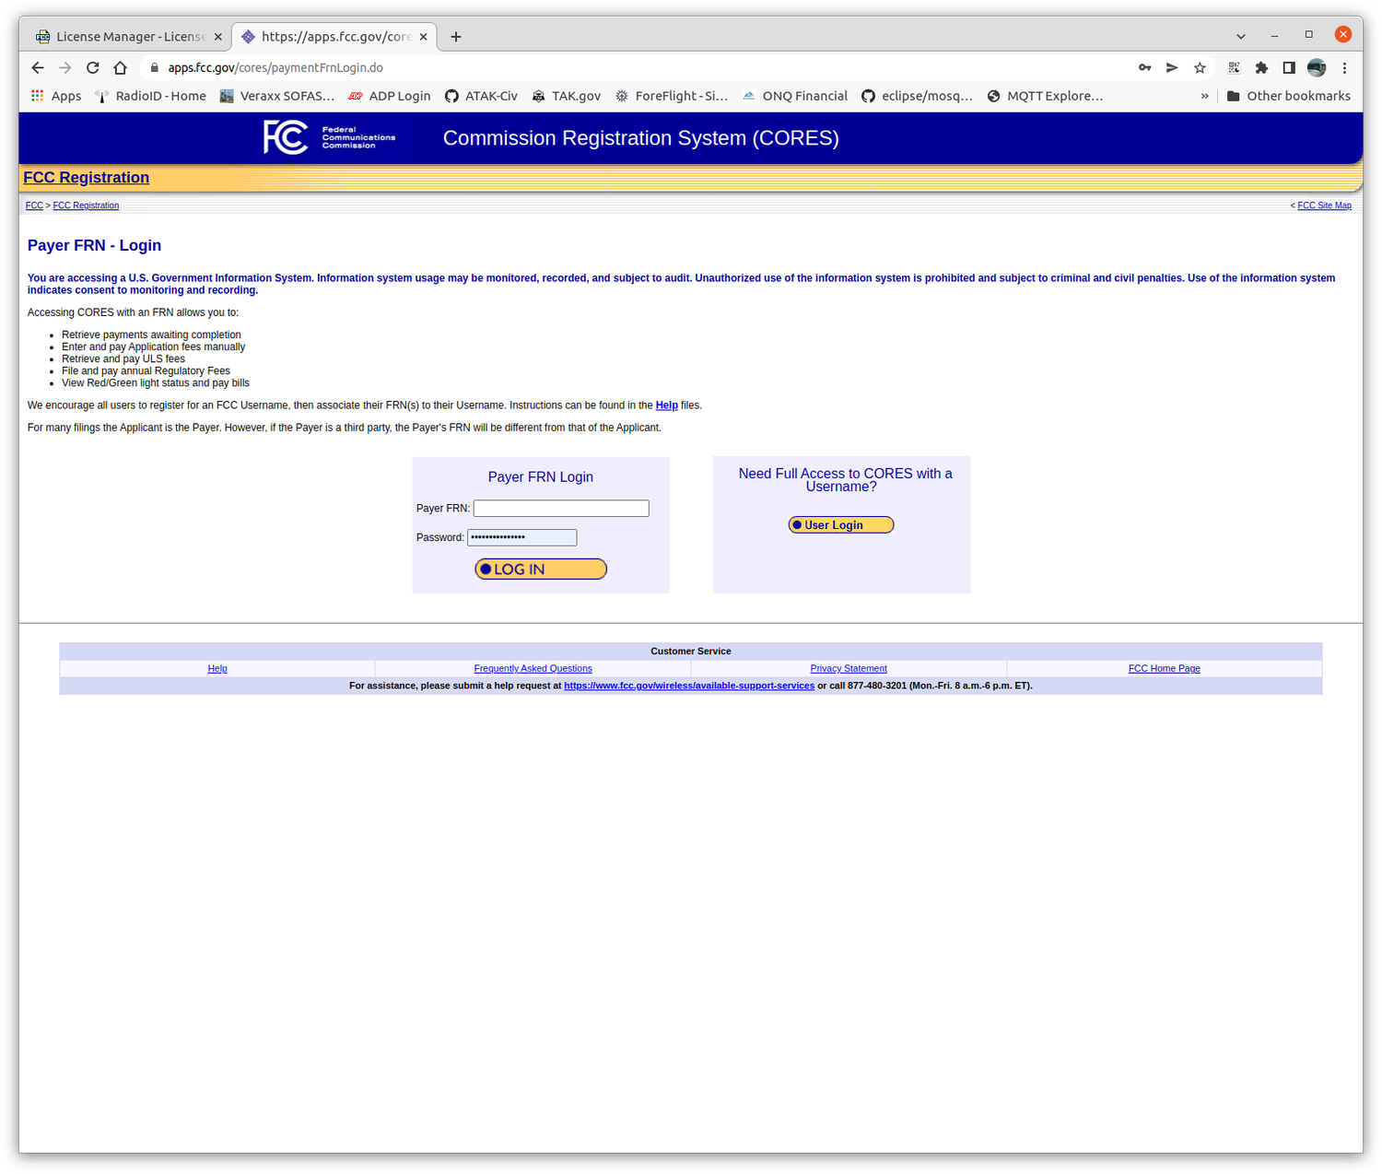Open the Other bookmarks folder
Screen dimensions: 1382x1174
click(x=1289, y=95)
